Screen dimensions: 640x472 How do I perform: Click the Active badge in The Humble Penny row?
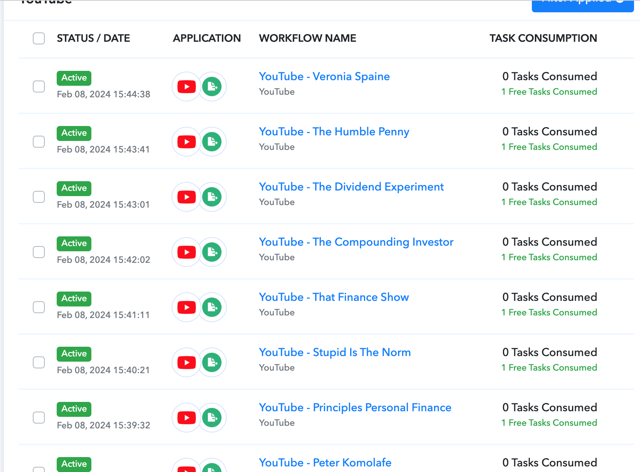click(x=74, y=133)
